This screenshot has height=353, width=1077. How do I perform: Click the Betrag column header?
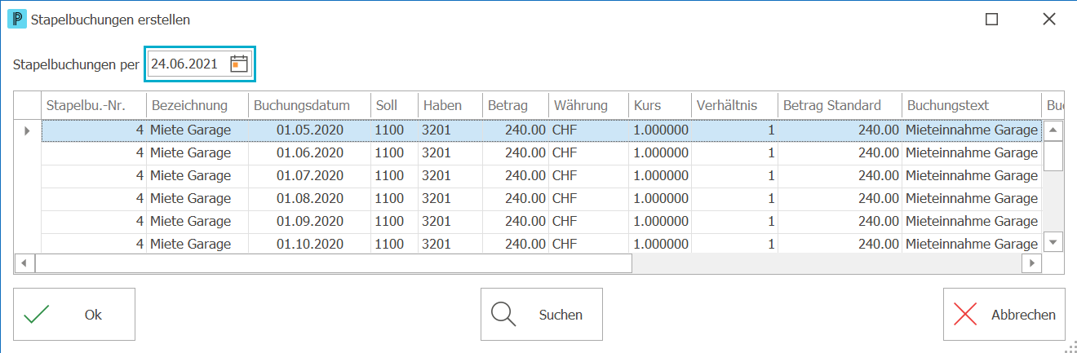tap(516, 105)
